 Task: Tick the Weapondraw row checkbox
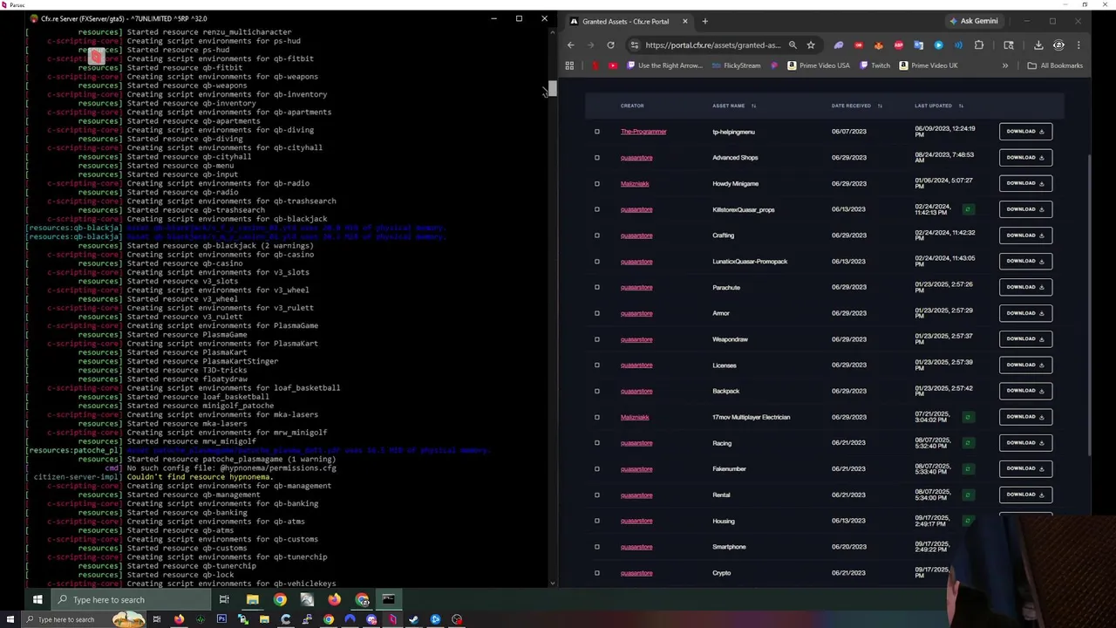[x=597, y=339]
